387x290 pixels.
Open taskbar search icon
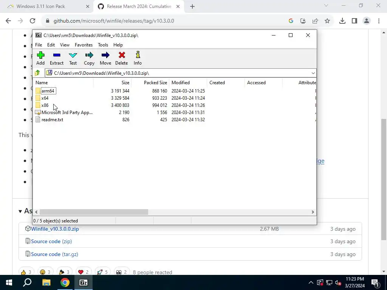[27, 282]
